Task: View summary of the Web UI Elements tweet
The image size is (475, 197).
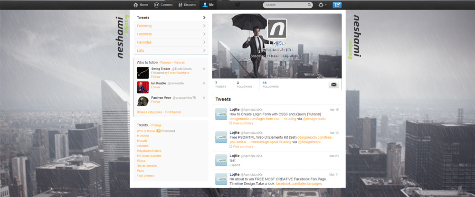Action: 243,147
